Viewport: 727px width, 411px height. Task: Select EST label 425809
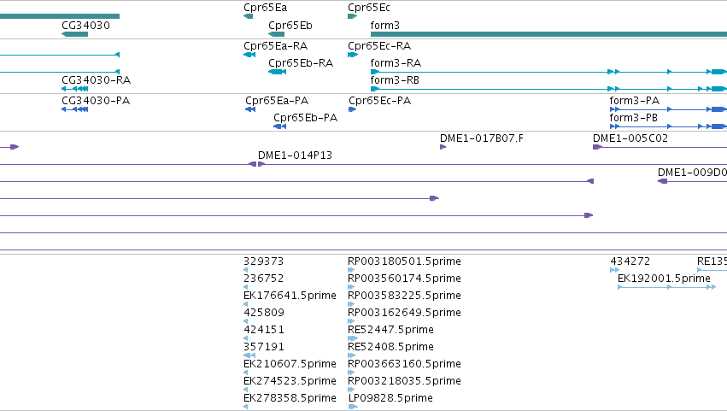tap(264, 313)
